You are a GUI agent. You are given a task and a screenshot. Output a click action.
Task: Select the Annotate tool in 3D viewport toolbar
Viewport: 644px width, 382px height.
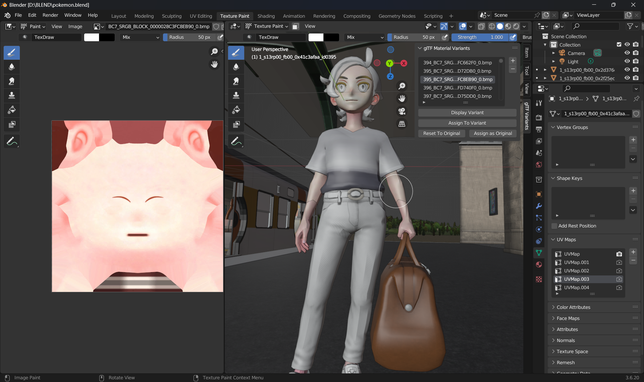pyautogui.click(x=236, y=141)
